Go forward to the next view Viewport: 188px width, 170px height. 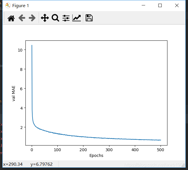point(32,18)
